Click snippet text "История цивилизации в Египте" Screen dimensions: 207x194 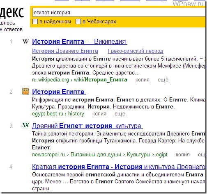[x=71, y=59]
